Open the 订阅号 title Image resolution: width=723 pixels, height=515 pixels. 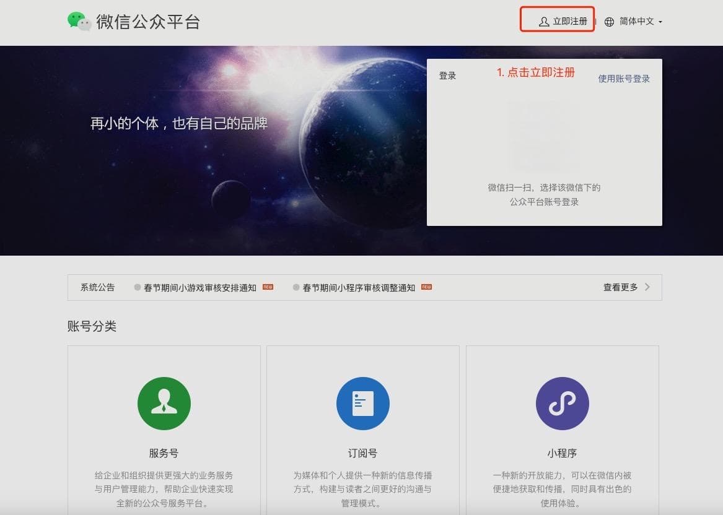point(363,453)
